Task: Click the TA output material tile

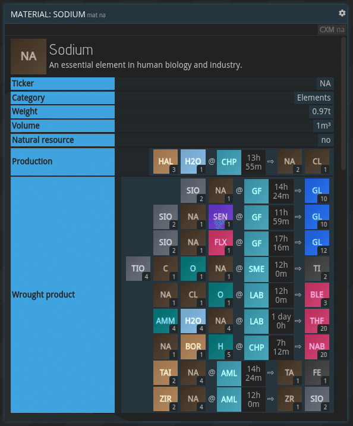Action: point(289,372)
